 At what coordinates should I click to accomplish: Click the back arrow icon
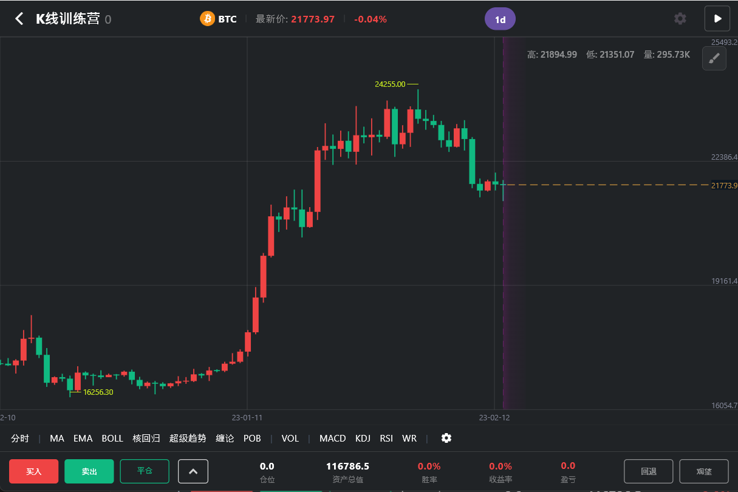click(x=19, y=19)
